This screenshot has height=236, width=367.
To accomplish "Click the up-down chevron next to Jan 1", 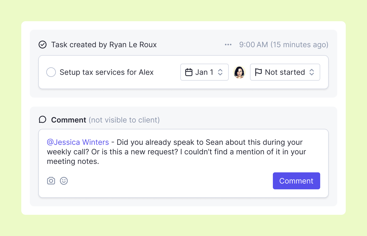I will (x=220, y=72).
